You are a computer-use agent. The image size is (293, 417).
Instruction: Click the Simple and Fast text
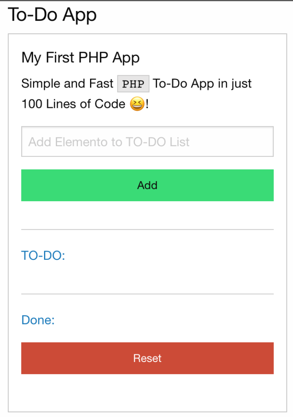(x=67, y=83)
